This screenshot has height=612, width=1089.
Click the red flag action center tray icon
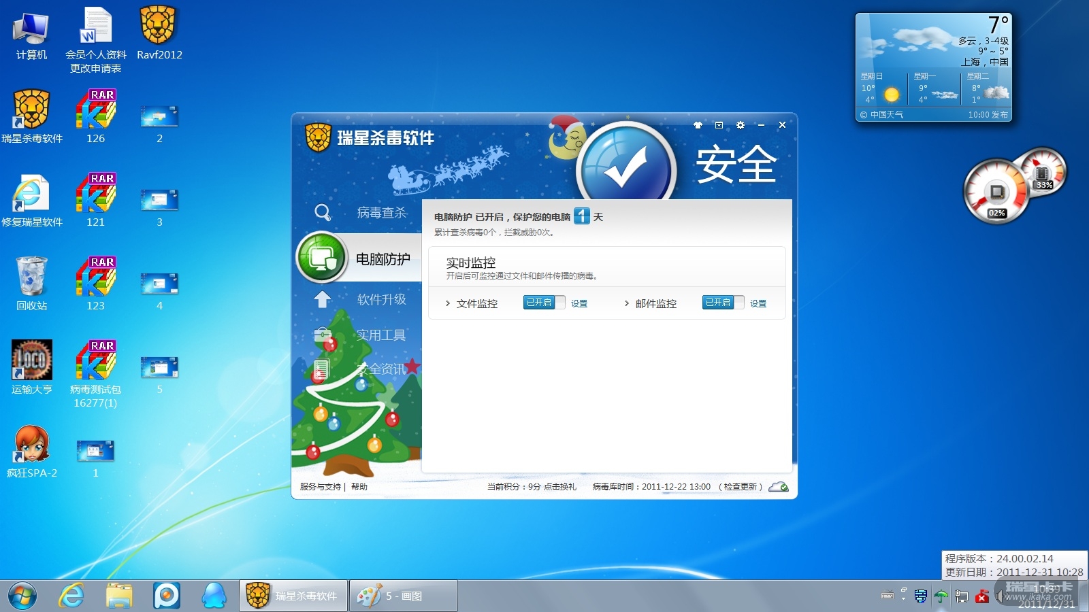(982, 596)
